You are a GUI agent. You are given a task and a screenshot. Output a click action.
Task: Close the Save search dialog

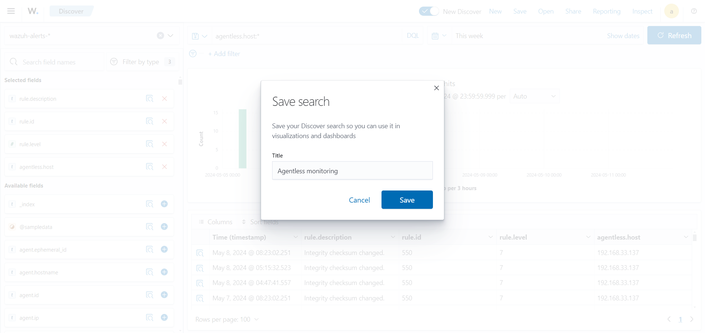click(x=436, y=88)
